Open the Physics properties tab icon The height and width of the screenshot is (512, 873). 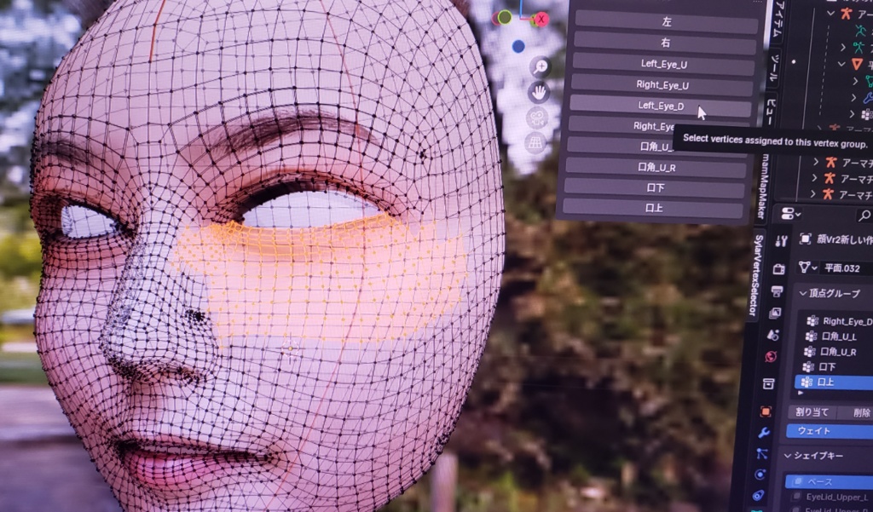[760, 475]
